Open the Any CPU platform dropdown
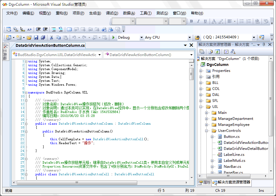This screenshot has width=276, height=196. pyautogui.click(x=190, y=37)
